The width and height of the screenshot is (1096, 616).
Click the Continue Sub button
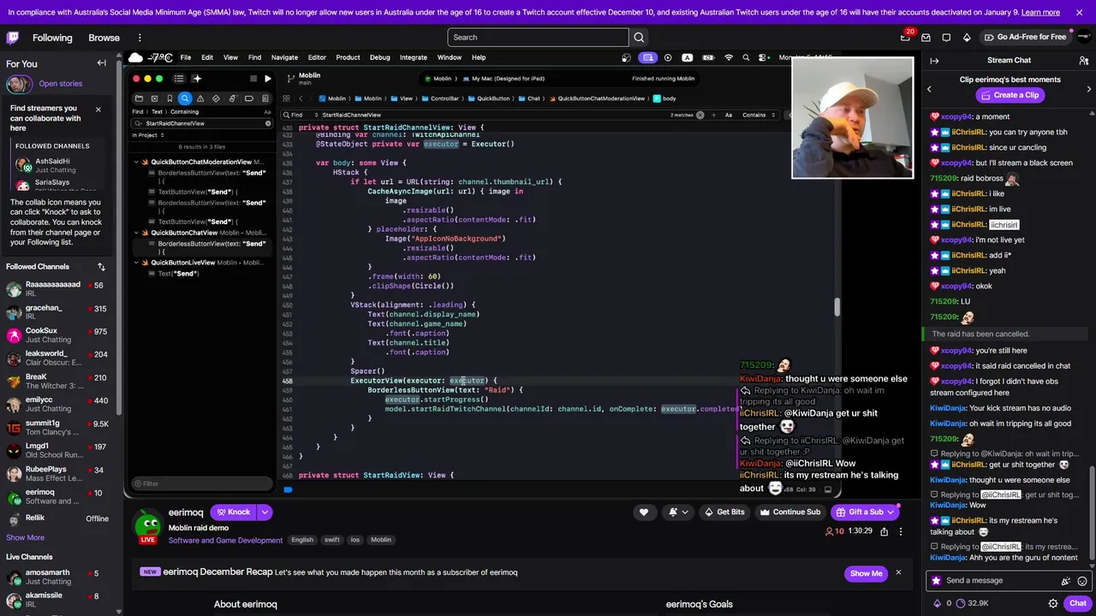(x=789, y=512)
